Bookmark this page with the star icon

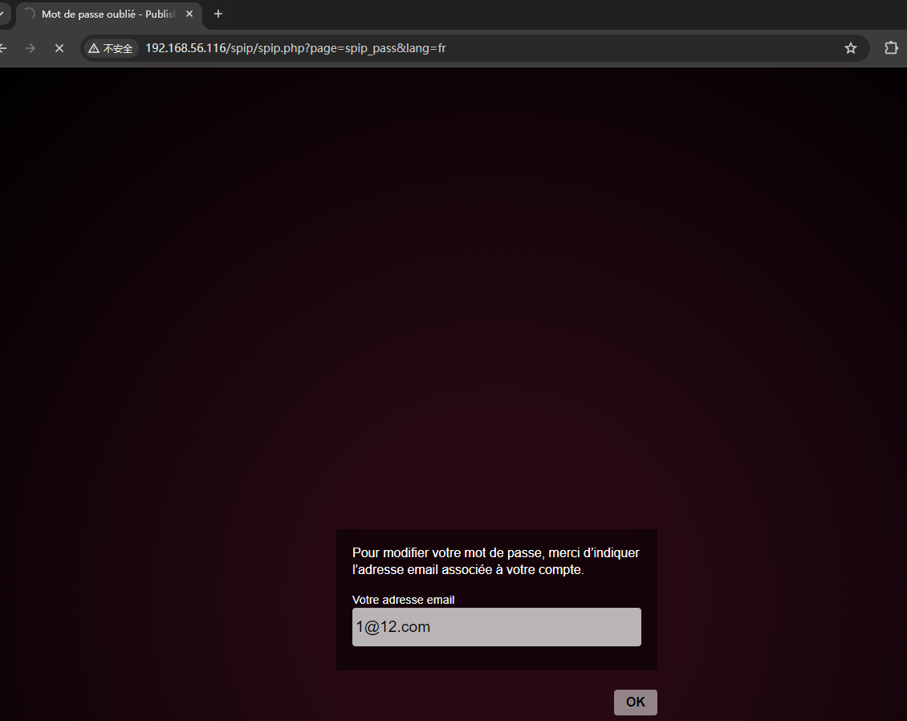pyautogui.click(x=851, y=48)
